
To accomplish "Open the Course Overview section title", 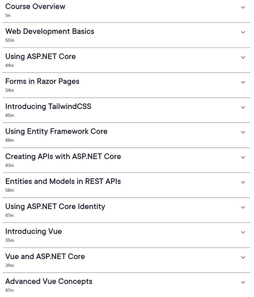I will tap(35, 6).
